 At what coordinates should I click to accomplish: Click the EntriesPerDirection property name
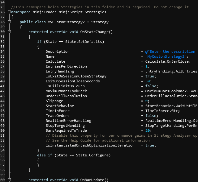[66, 66]
